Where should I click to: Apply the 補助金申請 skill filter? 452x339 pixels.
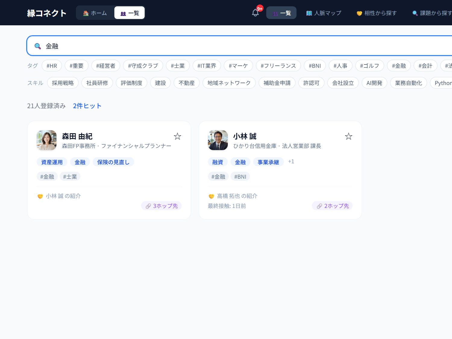(277, 83)
